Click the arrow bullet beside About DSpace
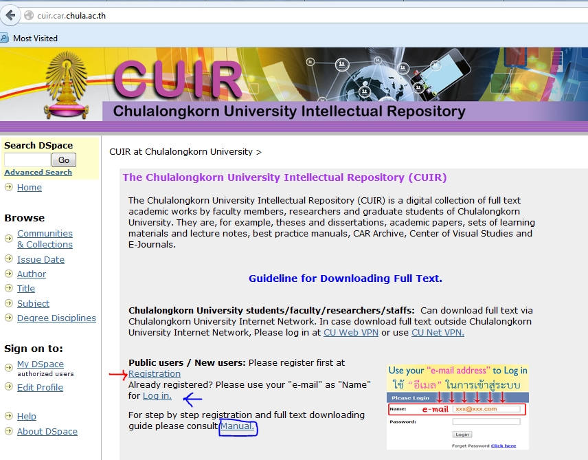588x460 pixels. [x=9, y=431]
